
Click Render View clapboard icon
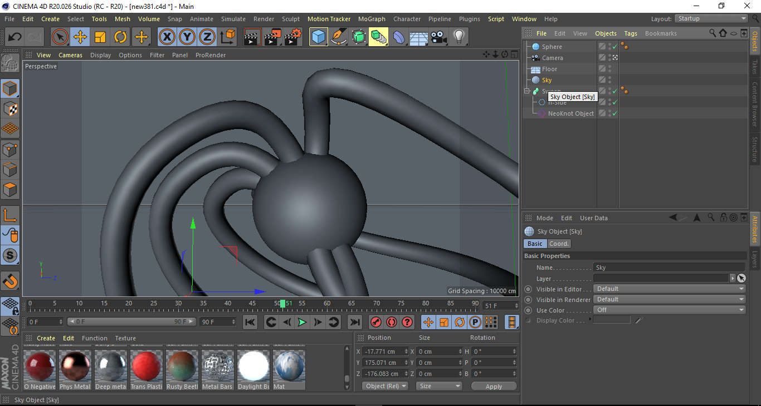(252, 37)
